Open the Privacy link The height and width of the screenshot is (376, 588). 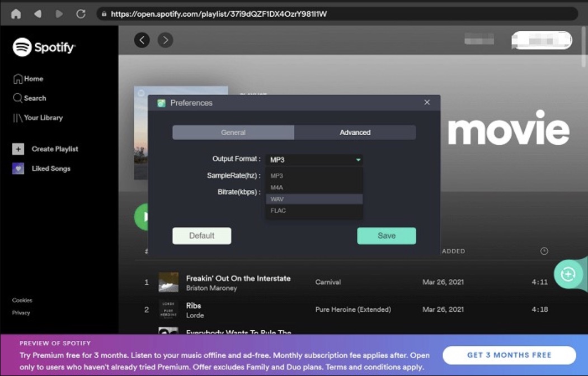[x=21, y=313]
